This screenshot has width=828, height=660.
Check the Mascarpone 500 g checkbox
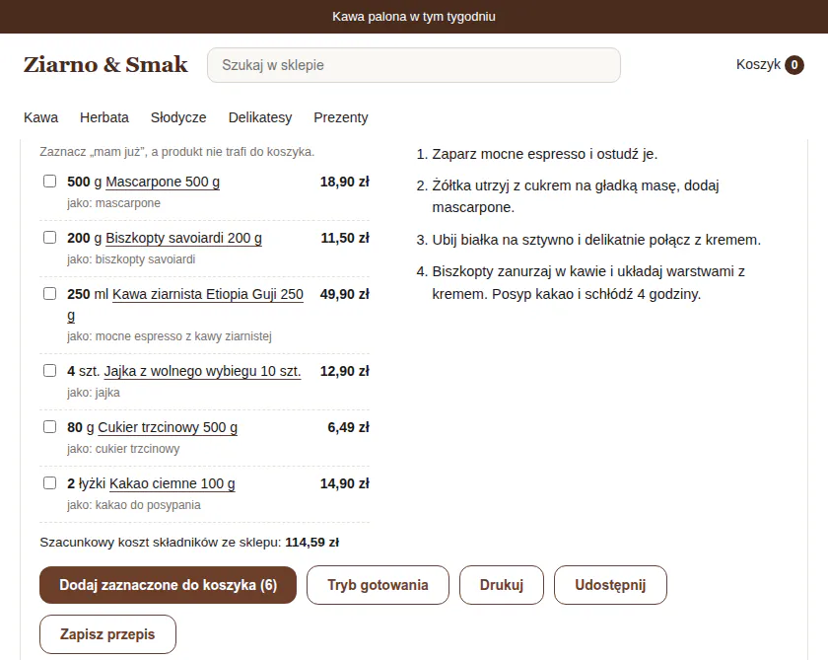click(x=49, y=182)
